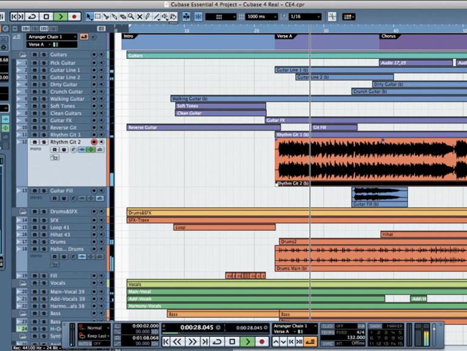Open the Arranger Chain 1 dropdown
The width and height of the screenshot is (467, 351).
pyautogui.click(x=52, y=37)
